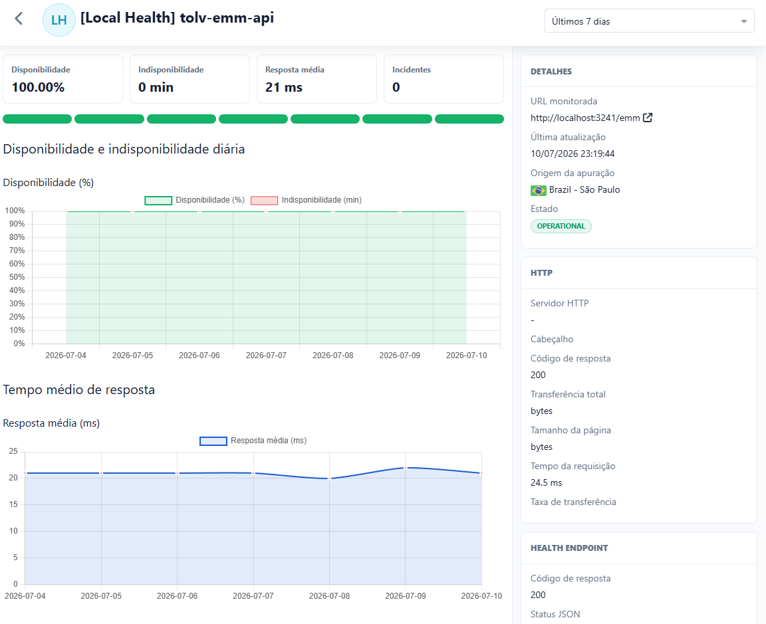
Task: Click Disponibilidade e indisponibilidade diária heading
Action: [124, 149]
